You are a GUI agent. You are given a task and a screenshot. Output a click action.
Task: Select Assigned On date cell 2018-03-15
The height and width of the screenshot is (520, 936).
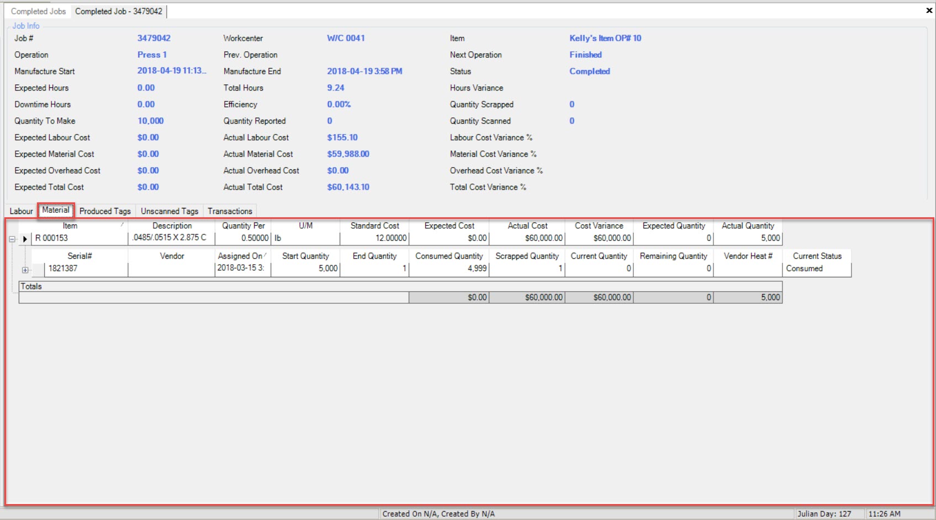[243, 269]
